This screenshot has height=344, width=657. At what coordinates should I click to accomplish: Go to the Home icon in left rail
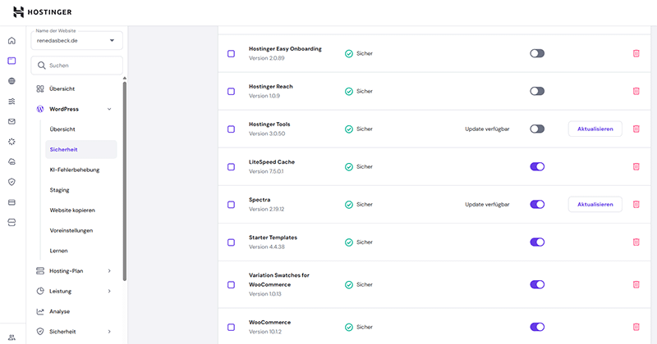coord(11,41)
